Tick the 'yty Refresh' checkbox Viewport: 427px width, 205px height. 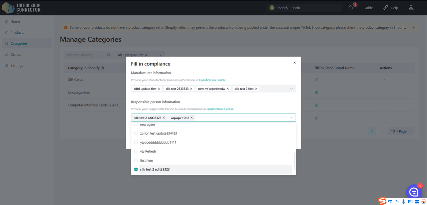(136, 151)
